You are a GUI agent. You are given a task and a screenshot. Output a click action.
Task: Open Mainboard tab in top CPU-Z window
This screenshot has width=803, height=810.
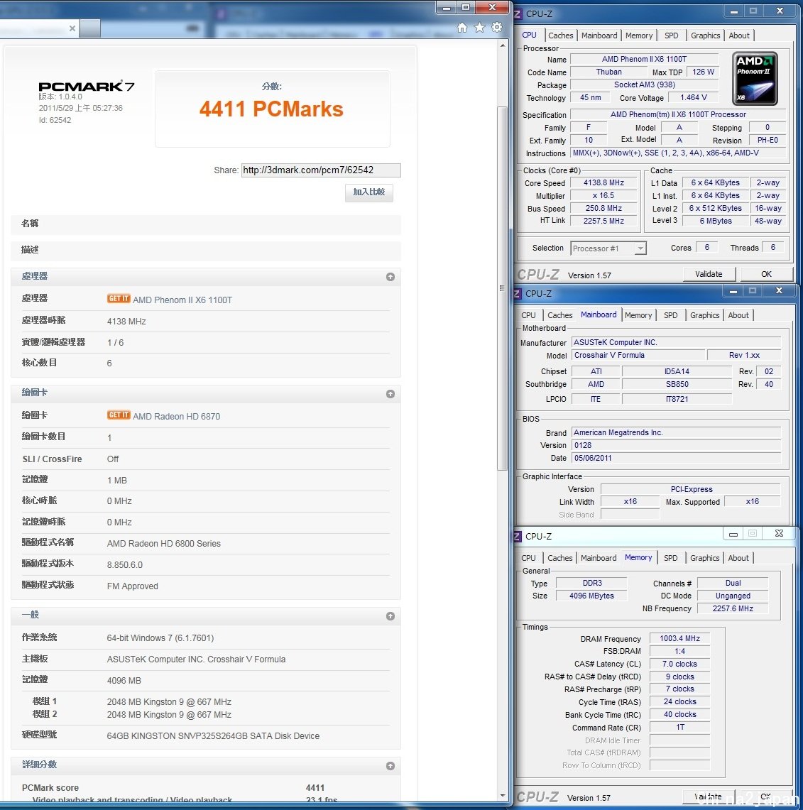point(599,35)
